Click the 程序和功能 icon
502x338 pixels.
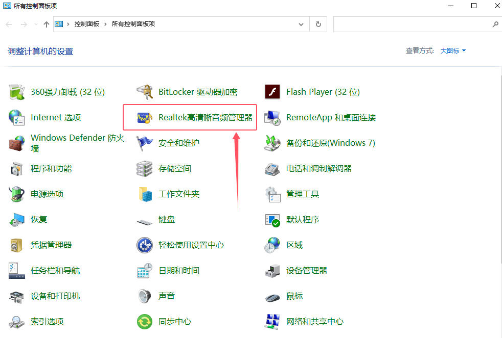point(17,169)
